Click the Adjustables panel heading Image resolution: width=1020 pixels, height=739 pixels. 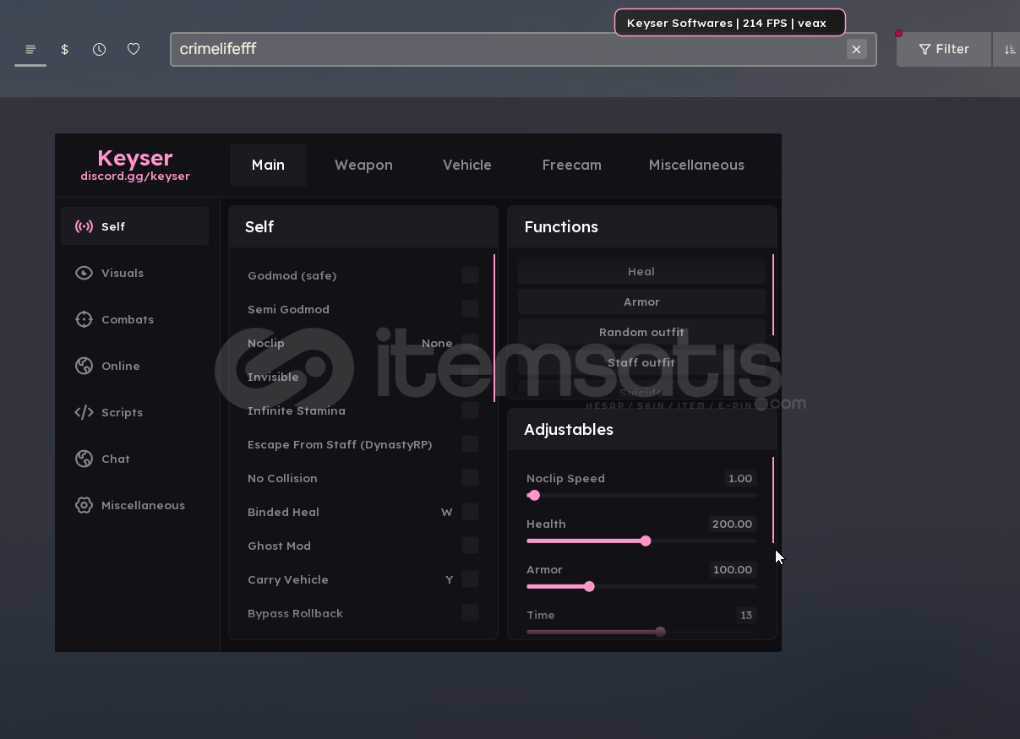[569, 429]
